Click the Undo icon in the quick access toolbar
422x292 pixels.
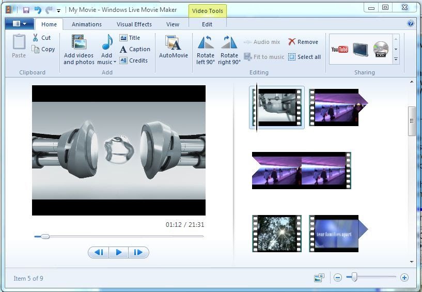(x=38, y=10)
